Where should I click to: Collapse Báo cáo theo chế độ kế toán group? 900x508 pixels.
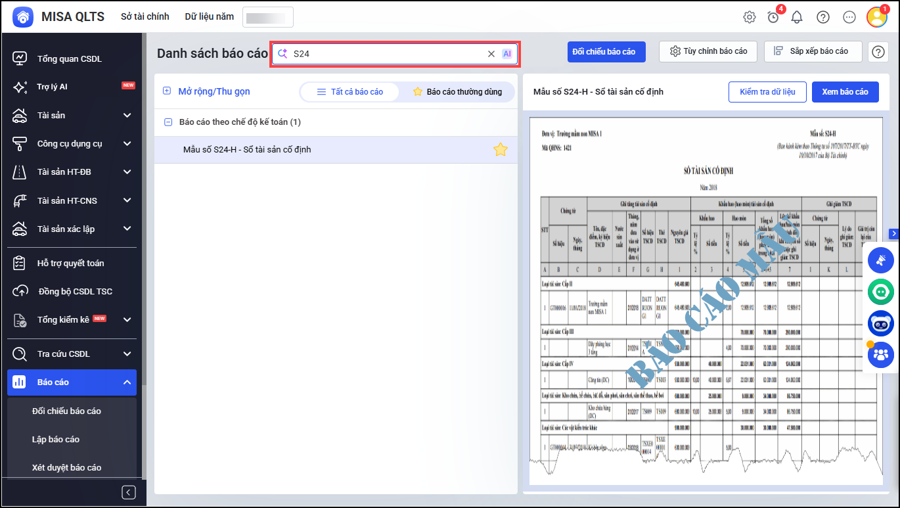(168, 122)
